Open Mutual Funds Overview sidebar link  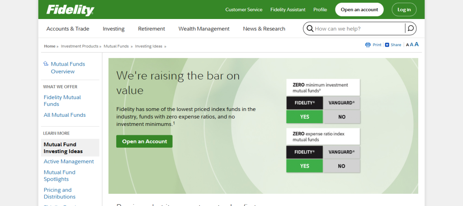coord(68,67)
